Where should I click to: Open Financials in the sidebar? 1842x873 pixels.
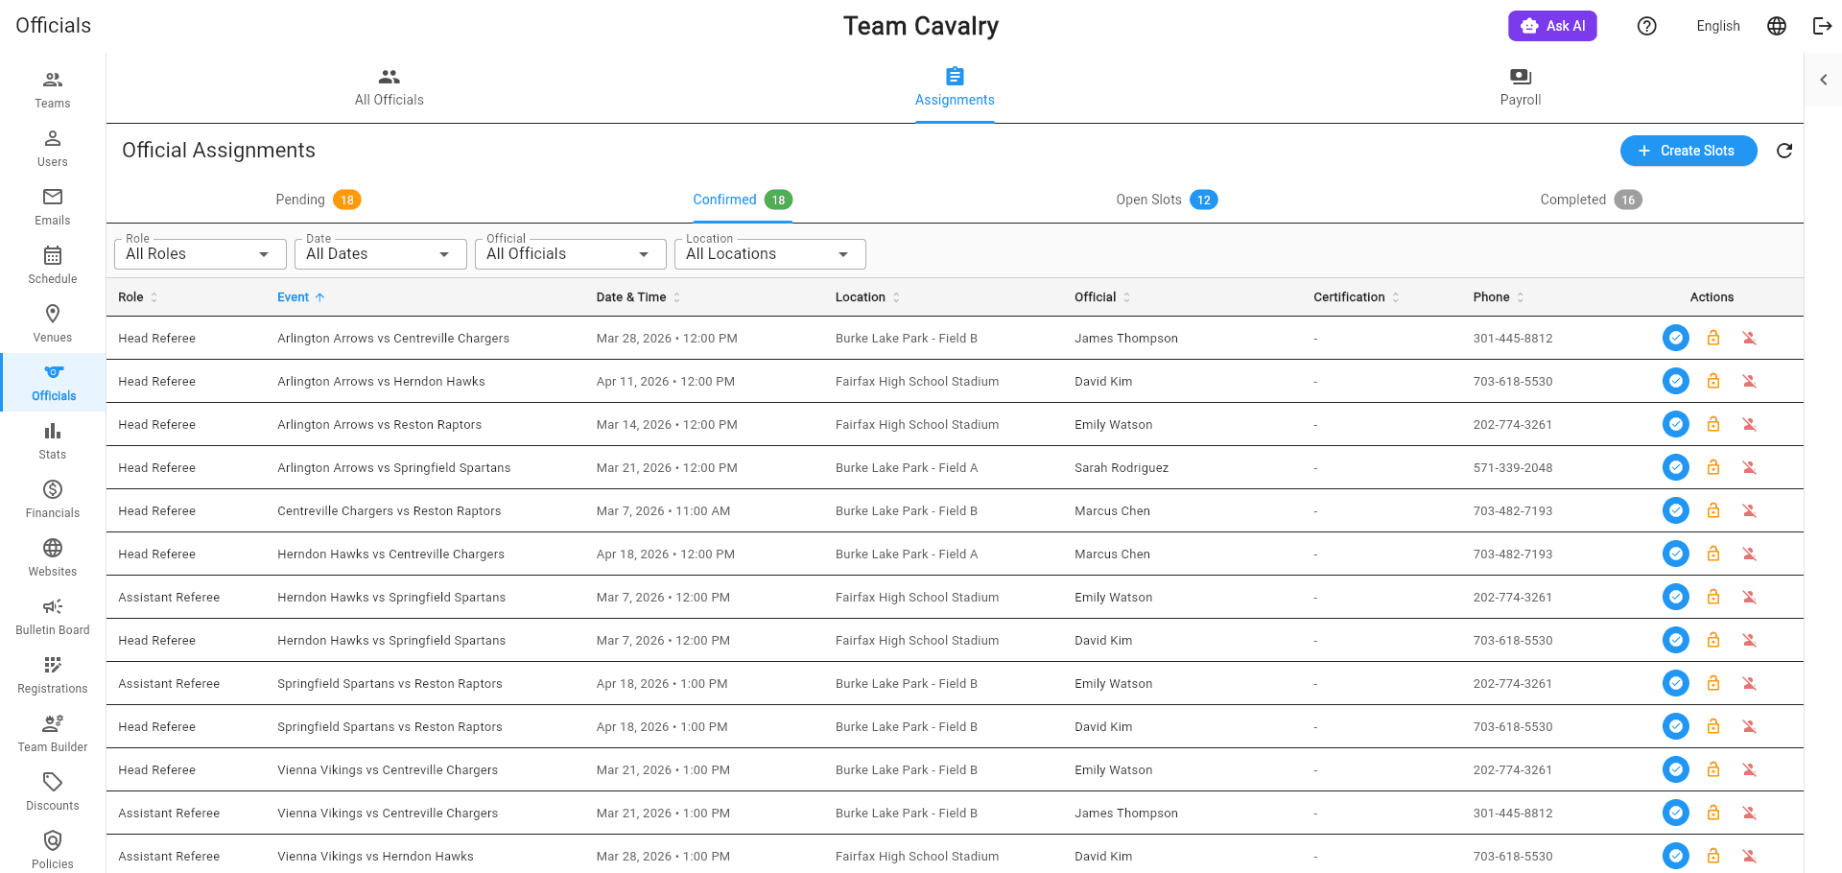(53, 500)
